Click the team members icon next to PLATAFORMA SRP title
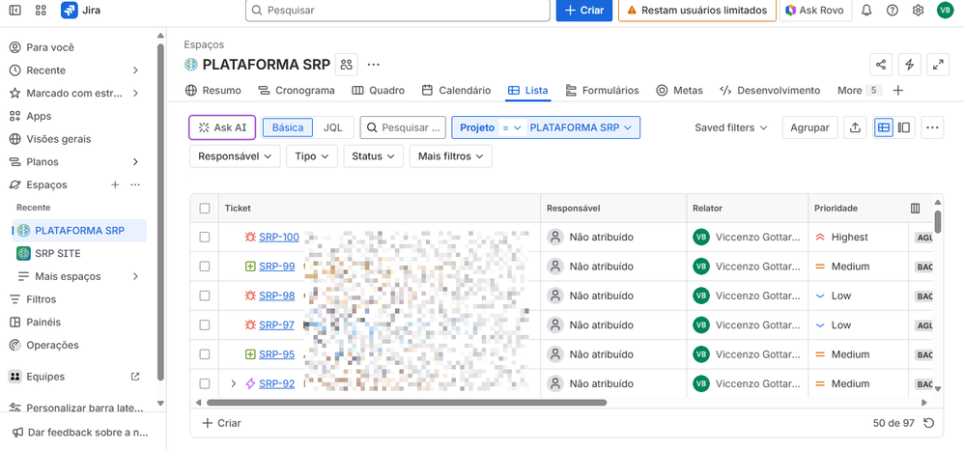 pos(347,65)
